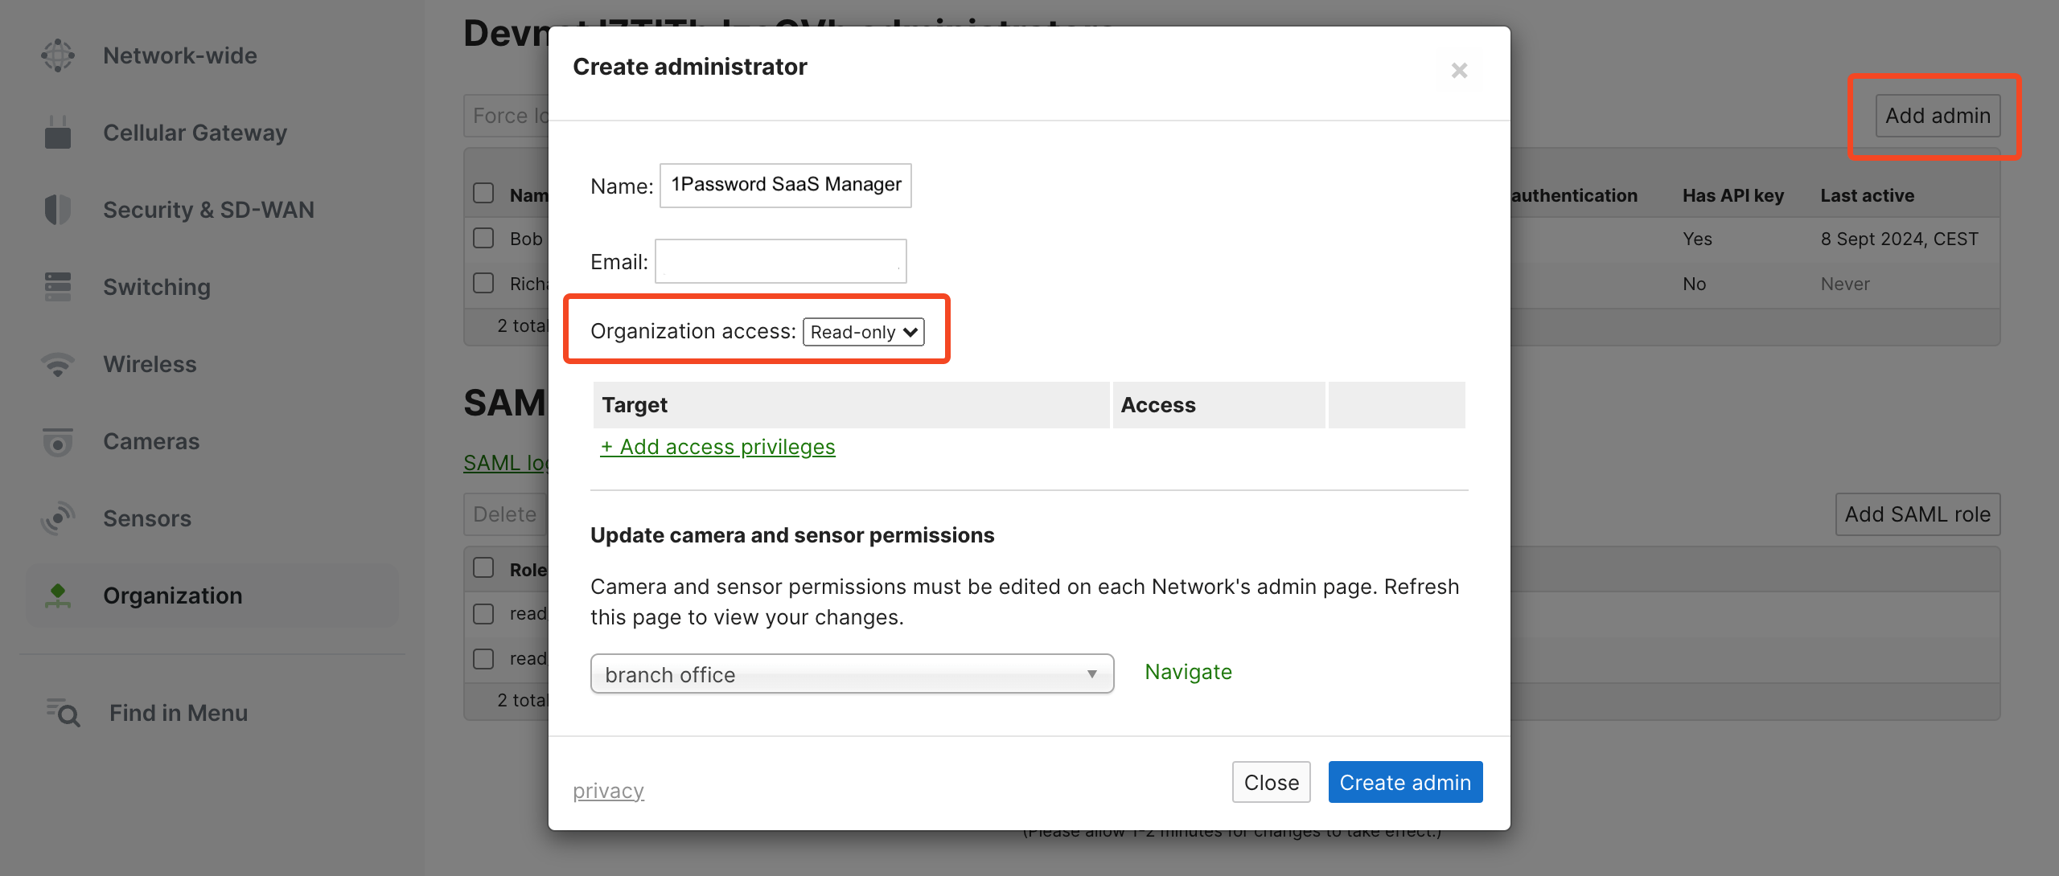Image resolution: width=2059 pixels, height=876 pixels.
Task: Open Security & SD-WAN menu
Action: pos(208,210)
